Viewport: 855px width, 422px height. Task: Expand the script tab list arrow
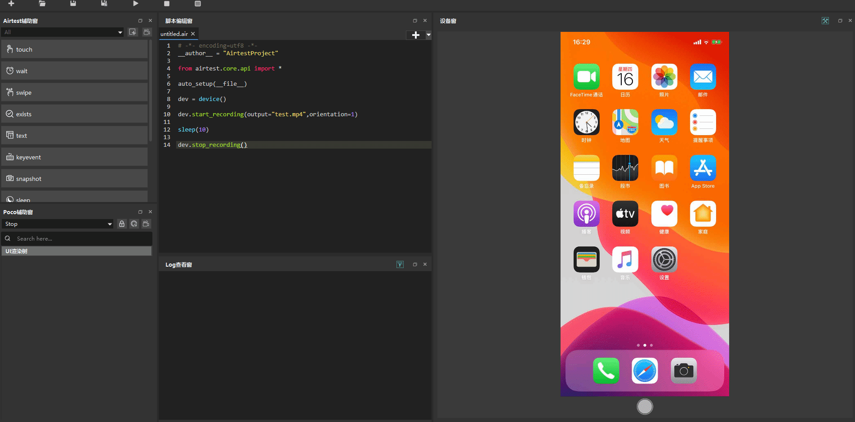pyautogui.click(x=428, y=35)
